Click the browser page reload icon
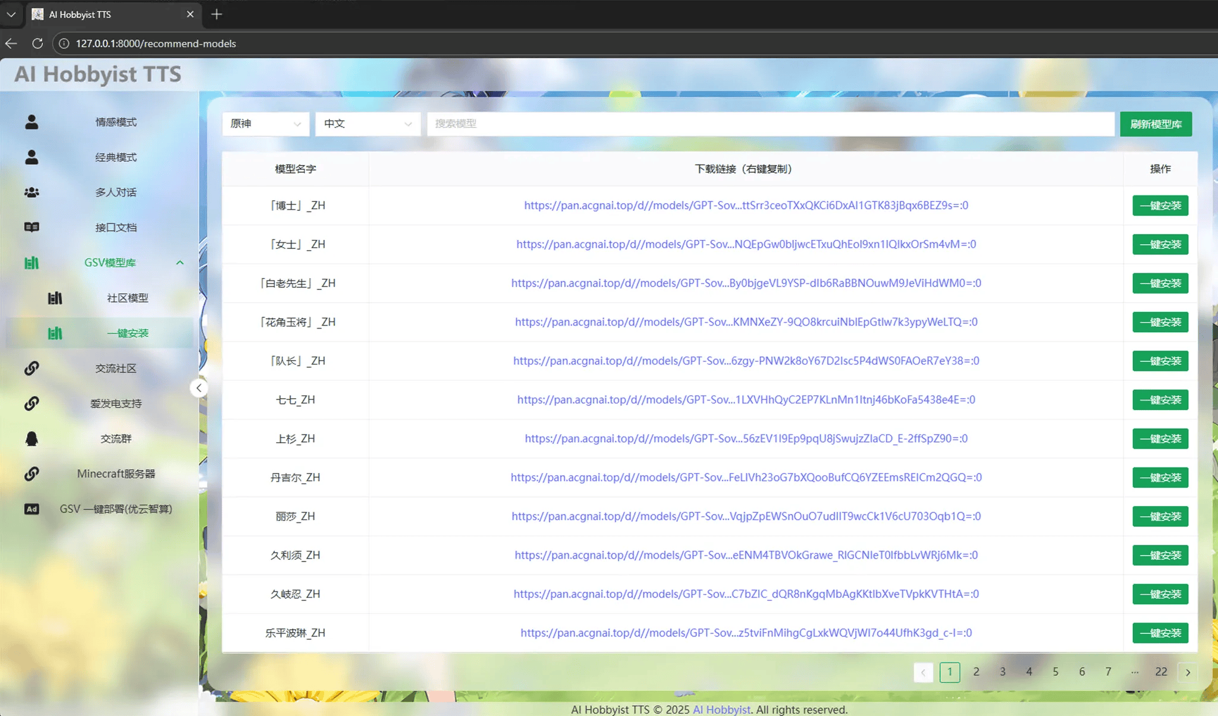 (37, 43)
